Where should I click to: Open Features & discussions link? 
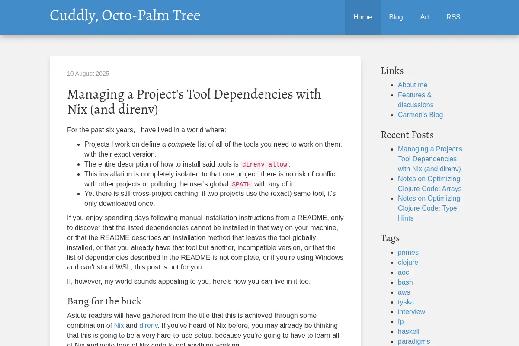pyautogui.click(x=416, y=100)
